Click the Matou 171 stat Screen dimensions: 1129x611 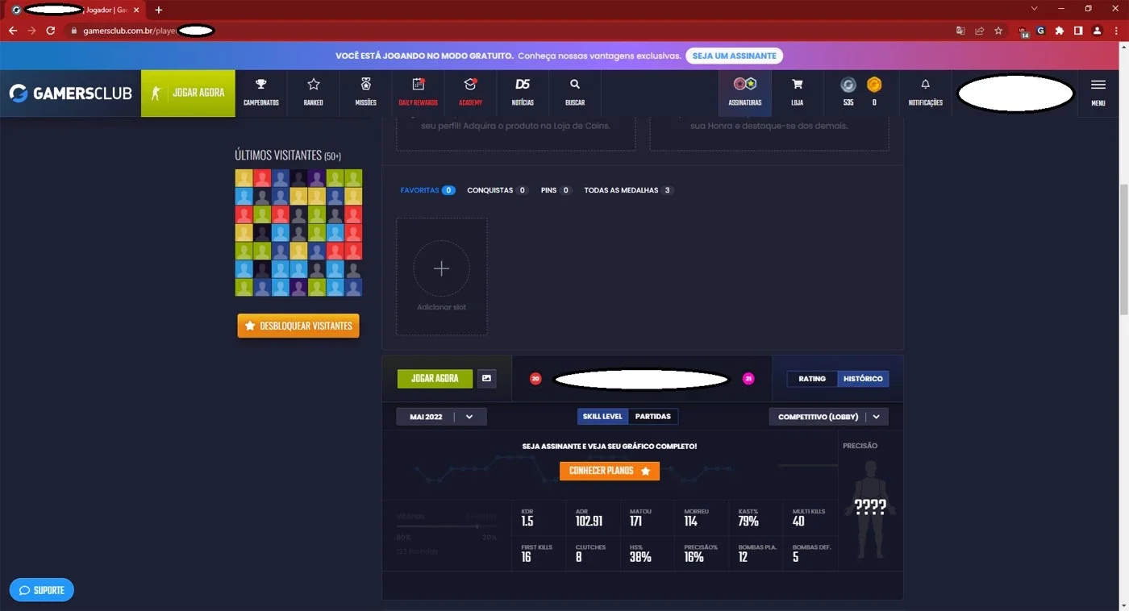(x=646, y=517)
